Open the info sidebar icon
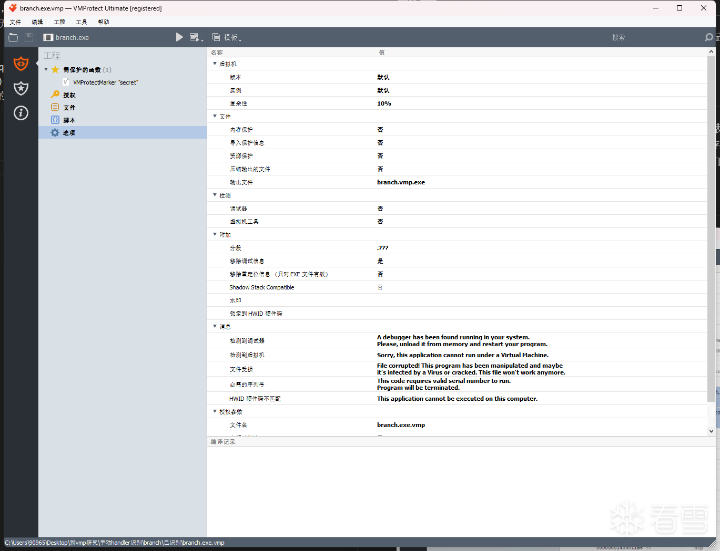Screen dimensions: 720x551 21,113
